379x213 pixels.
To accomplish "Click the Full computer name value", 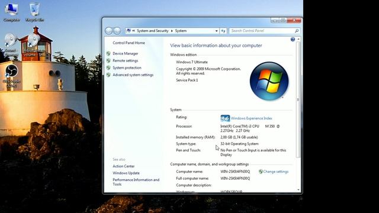I will click(x=235, y=179).
